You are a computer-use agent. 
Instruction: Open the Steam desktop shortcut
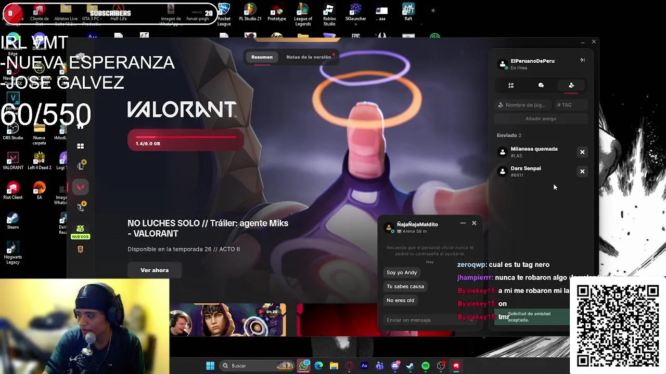[13, 220]
